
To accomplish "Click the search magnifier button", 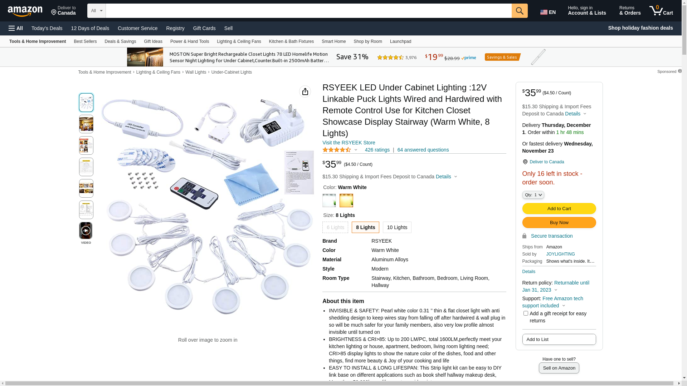I will [519, 11].
